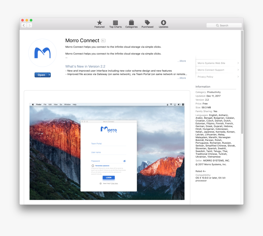The image size is (263, 236).
Task: Click chevron beside Privacy Policy
Action: 238,77
